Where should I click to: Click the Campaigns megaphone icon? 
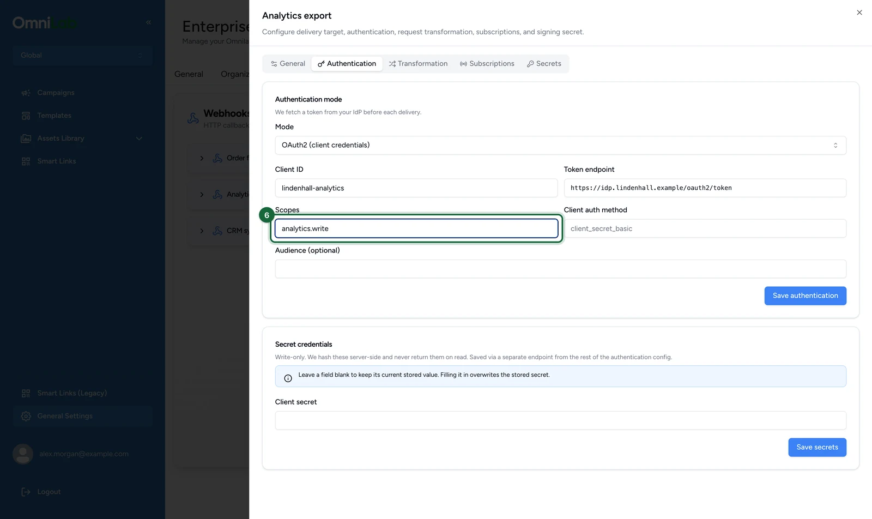tap(26, 93)
